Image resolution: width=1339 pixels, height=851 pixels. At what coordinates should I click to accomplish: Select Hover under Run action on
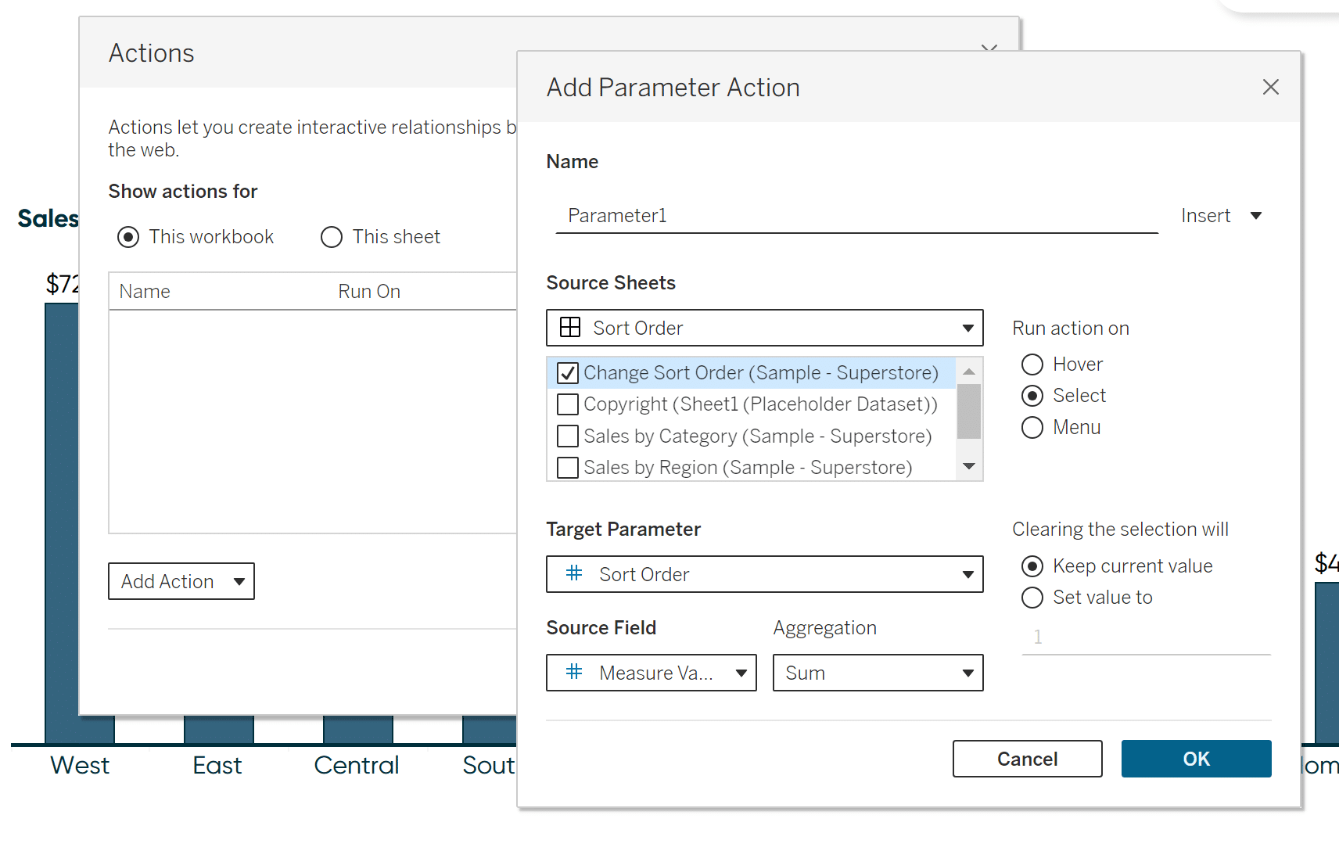click(x=1032, y=364)
